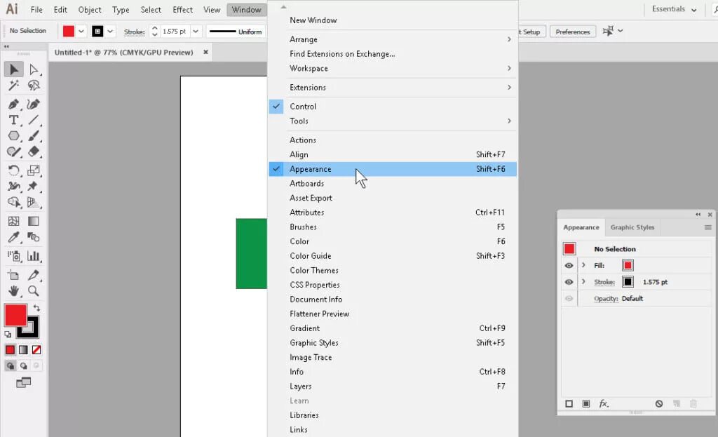Select the Line Segment tool
The height and width of the screenshot is (437, 718).
[x=34, y=120]
